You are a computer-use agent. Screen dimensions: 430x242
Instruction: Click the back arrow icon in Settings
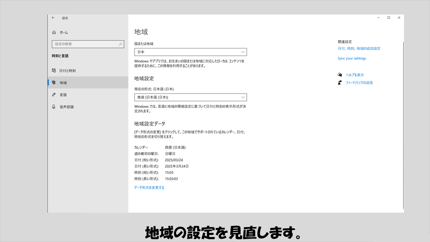53,18
